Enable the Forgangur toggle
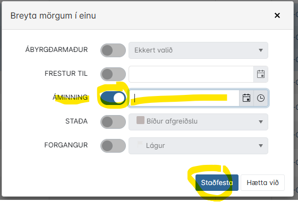 point(113,146)
